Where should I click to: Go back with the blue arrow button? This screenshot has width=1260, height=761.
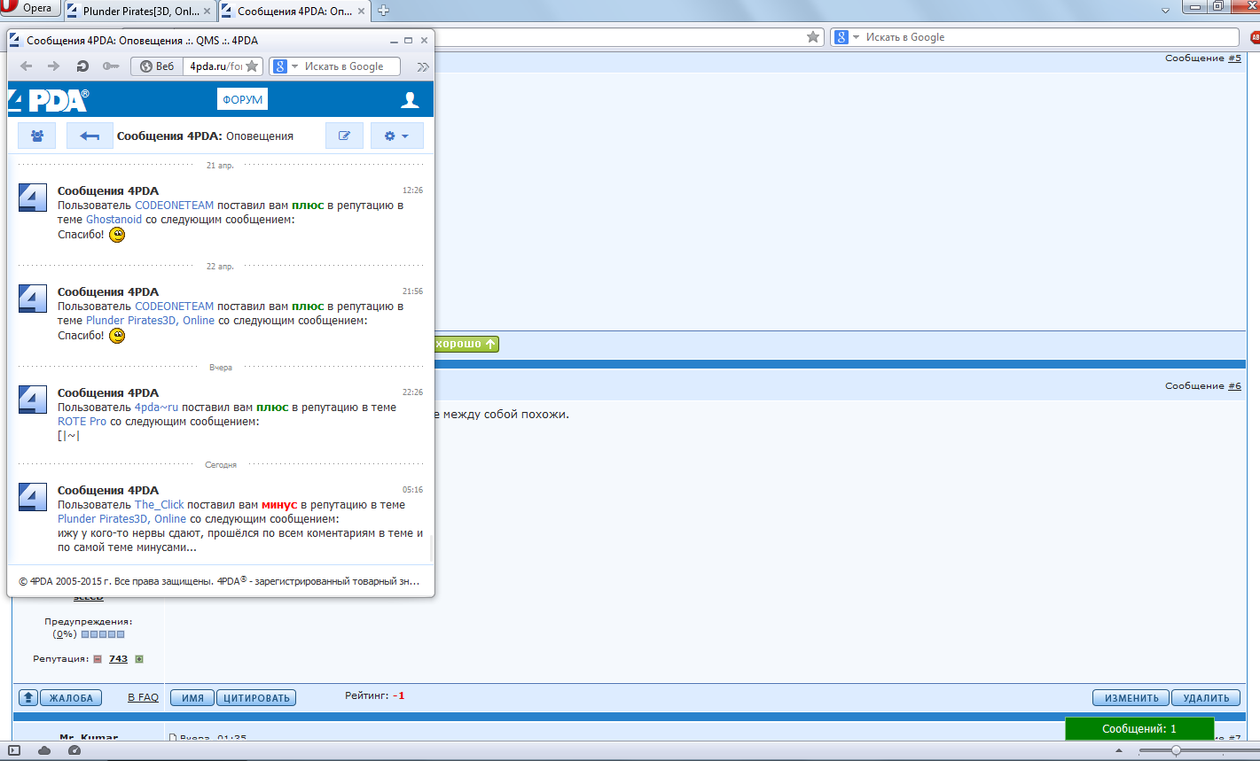90,136
